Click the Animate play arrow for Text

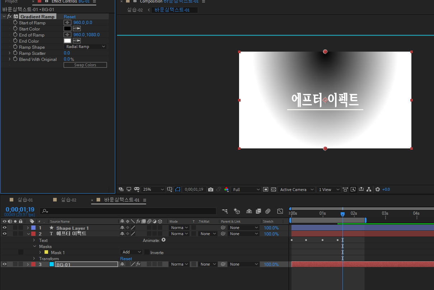click(163, 240)
